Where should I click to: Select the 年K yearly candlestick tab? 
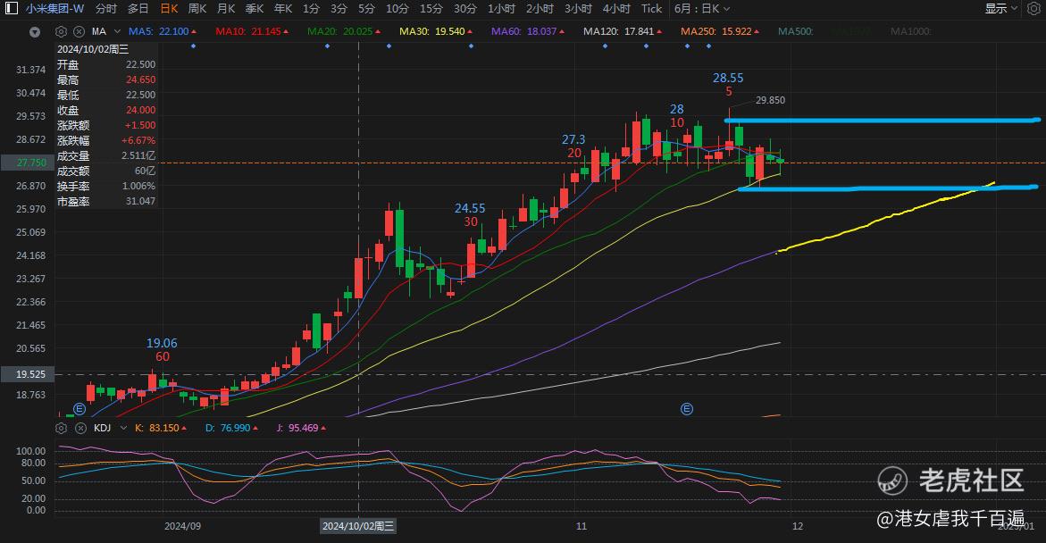point(283,9)
